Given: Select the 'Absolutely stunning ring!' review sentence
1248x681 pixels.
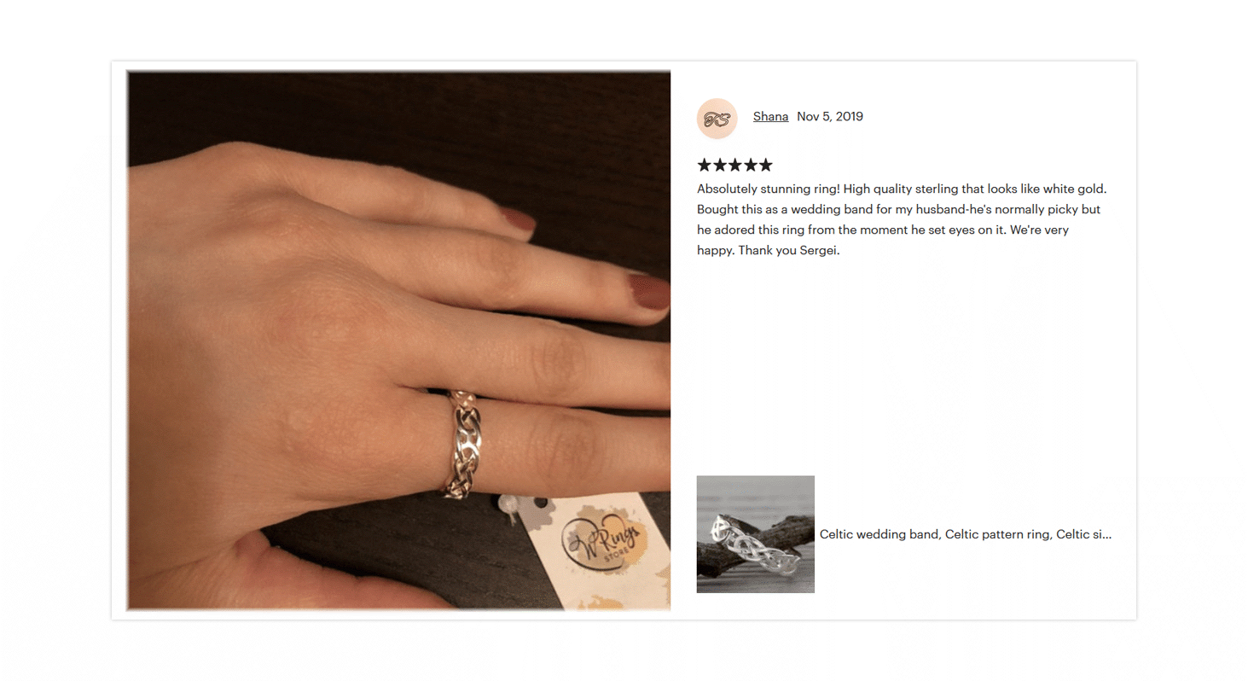Looking at the screenshot, I should tap(769, 189).
